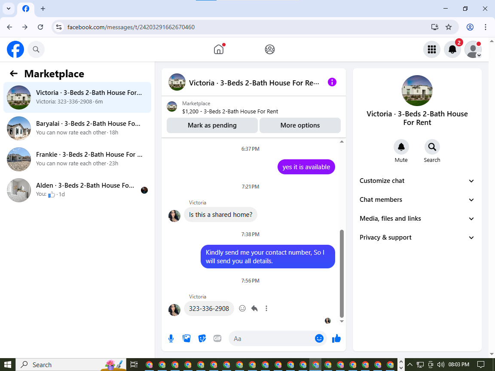Attach a photo file icon
Image resolution: width=495 pixels, height=371 pixels.
click(x=186, y=338)
